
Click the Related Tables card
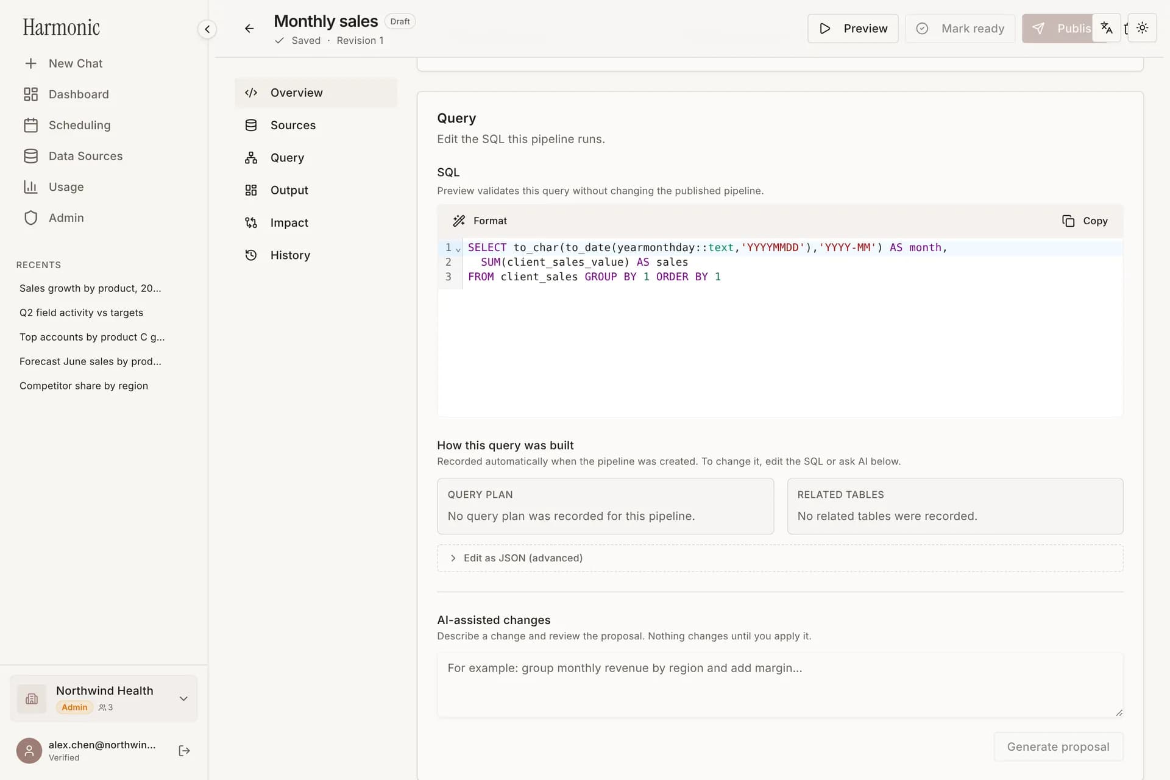[x=955, y=506]
